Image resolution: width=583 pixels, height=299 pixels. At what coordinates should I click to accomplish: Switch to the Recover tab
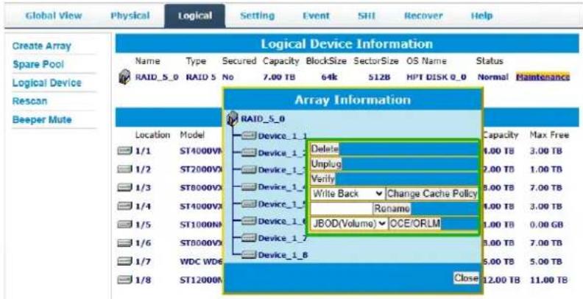pos(423,16)
